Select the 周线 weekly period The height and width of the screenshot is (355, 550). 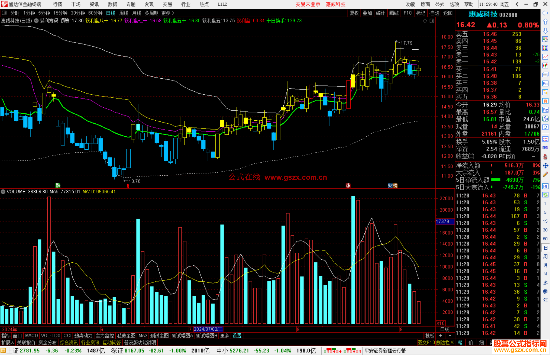pos(124,13)
